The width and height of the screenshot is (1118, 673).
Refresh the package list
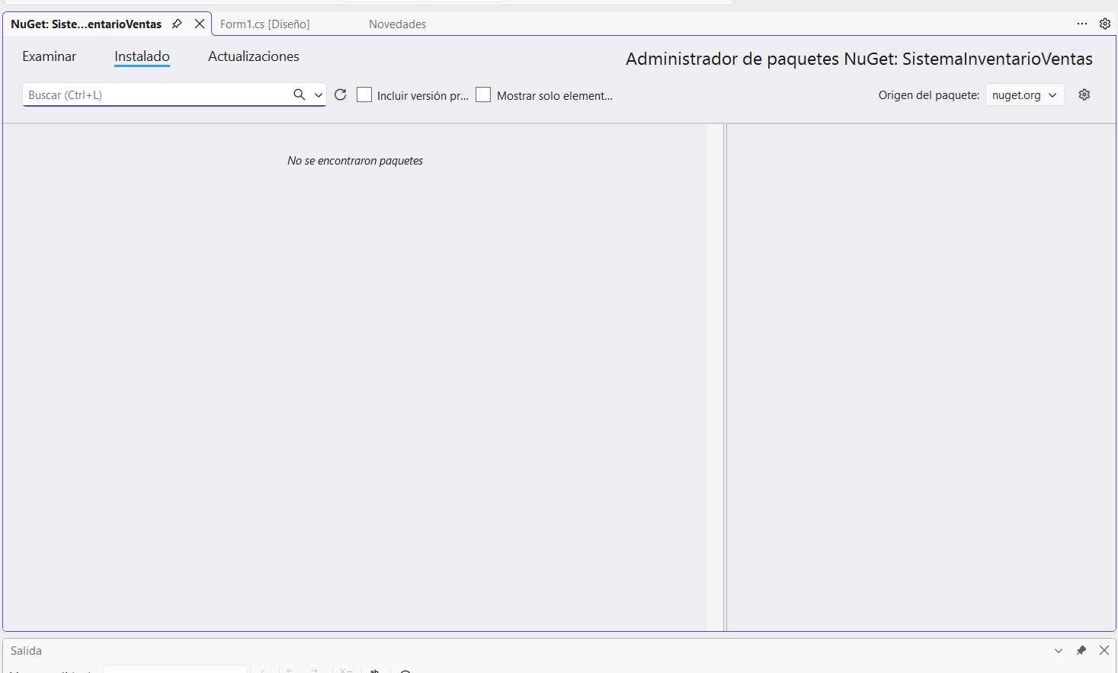click(341, 95)
